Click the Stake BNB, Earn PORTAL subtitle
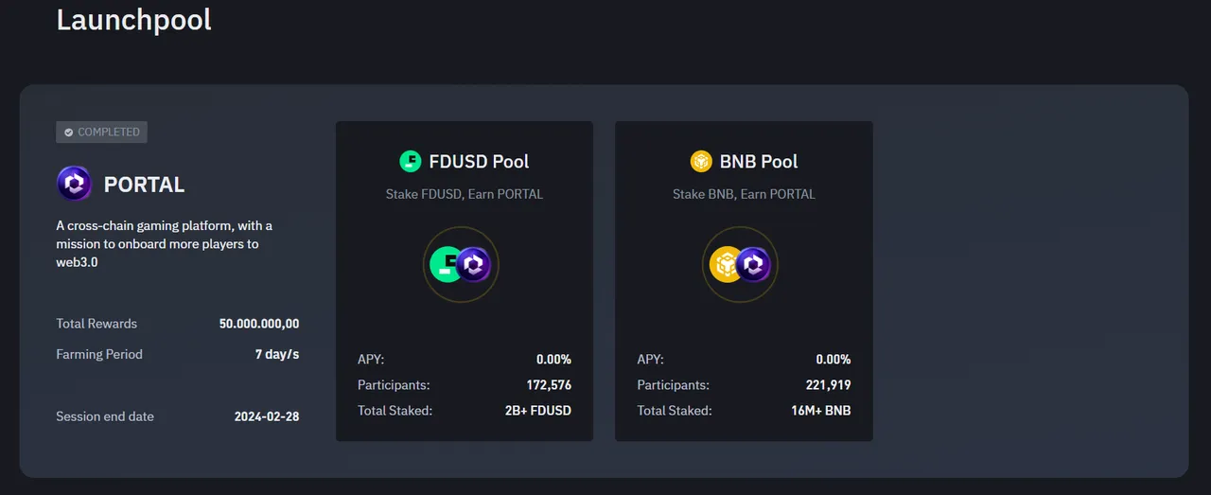This screenshot has height=495, width=1211. pos(744,194)
